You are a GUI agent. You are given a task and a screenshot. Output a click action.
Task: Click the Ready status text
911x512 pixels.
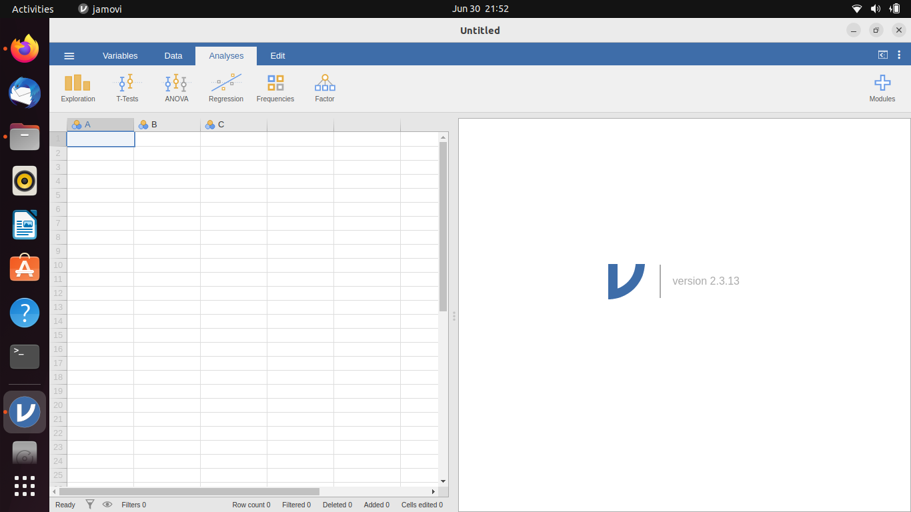click(65, 505)
